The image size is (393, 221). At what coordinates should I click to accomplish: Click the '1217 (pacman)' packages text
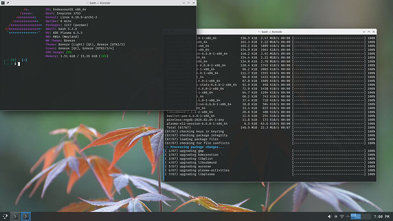(x=76, y=25)
